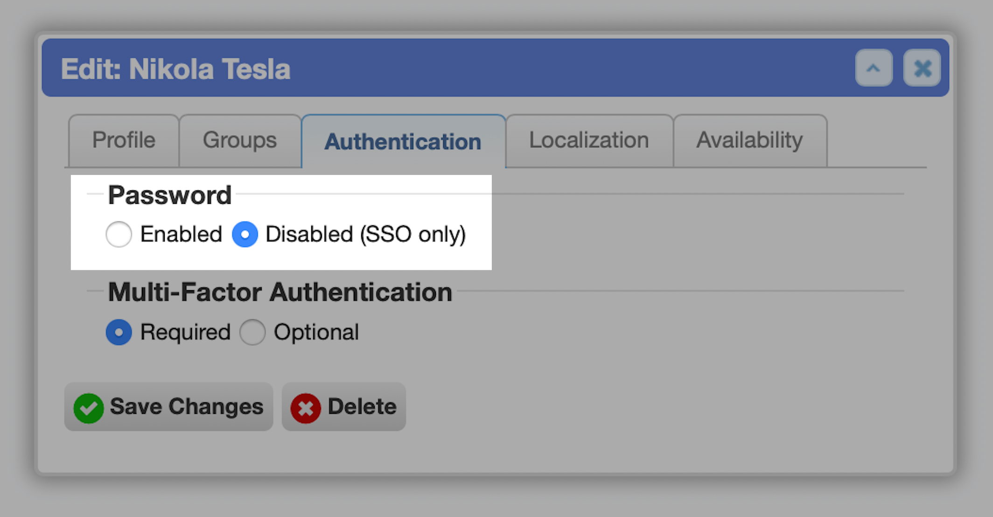The image size is (993, 517).
Task: Open the Localization tab
Action: (x=589, y=140)
